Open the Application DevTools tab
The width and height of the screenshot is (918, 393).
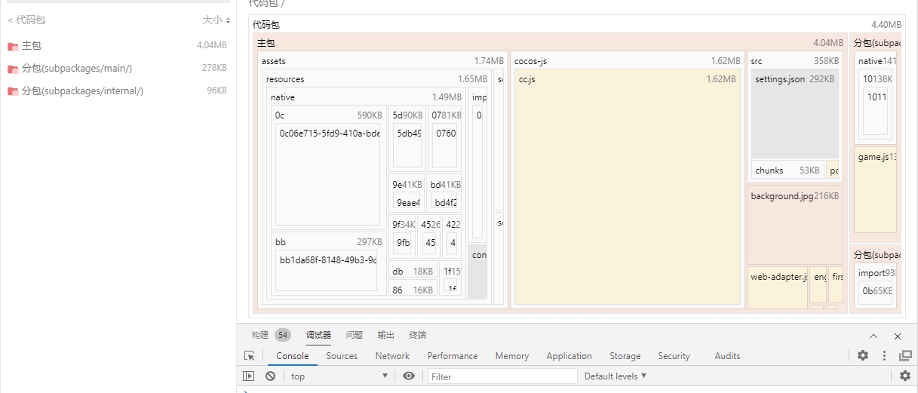click(570, 356)
